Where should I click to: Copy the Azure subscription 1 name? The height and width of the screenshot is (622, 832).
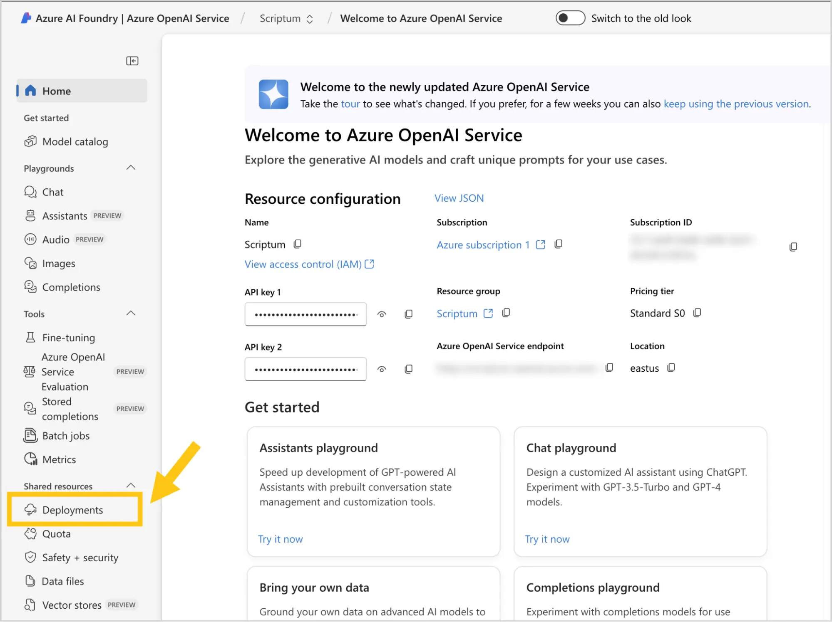pos(559,244)
